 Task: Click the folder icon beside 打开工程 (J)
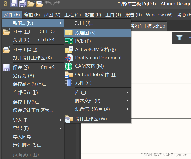6,50
